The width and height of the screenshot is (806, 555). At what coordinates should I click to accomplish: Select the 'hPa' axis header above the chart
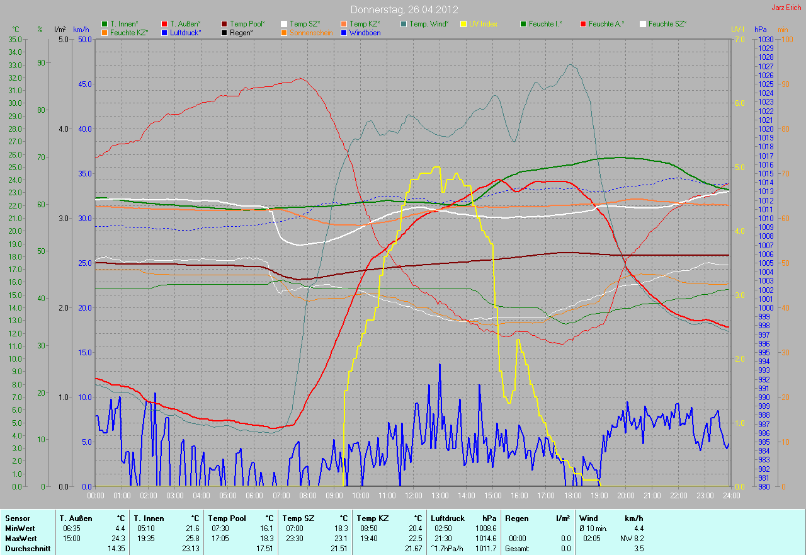[761, 30]
